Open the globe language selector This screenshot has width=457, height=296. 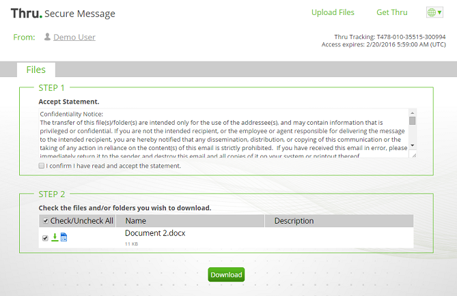click(x=434, y=12)
